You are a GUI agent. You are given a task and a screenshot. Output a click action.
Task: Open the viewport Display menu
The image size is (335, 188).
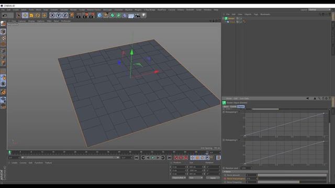(31, 21)
